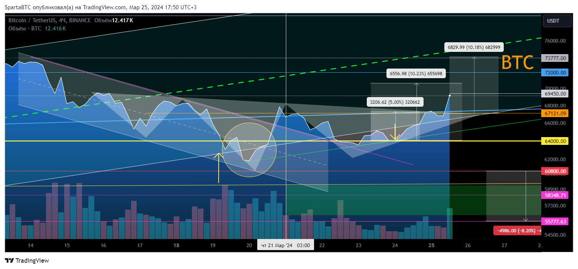The width and height of the screenshot is (578, 269).
Task: Click the red 60800.00 price label
Action: coord(556,171)
